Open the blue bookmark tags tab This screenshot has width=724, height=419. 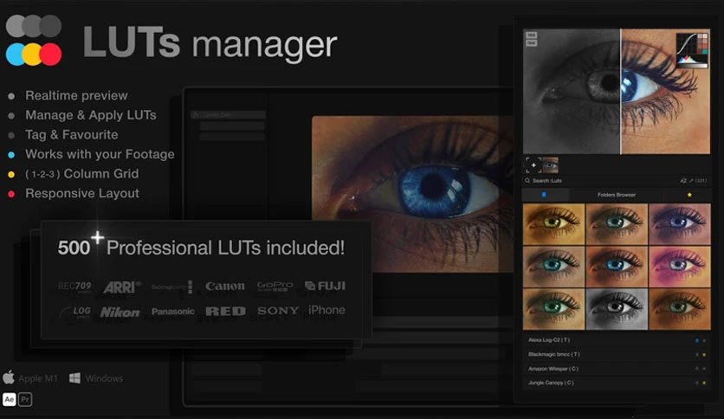pyautogui.click(x=545, y=195)
